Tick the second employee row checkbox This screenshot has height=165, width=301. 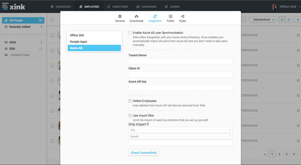52,50
